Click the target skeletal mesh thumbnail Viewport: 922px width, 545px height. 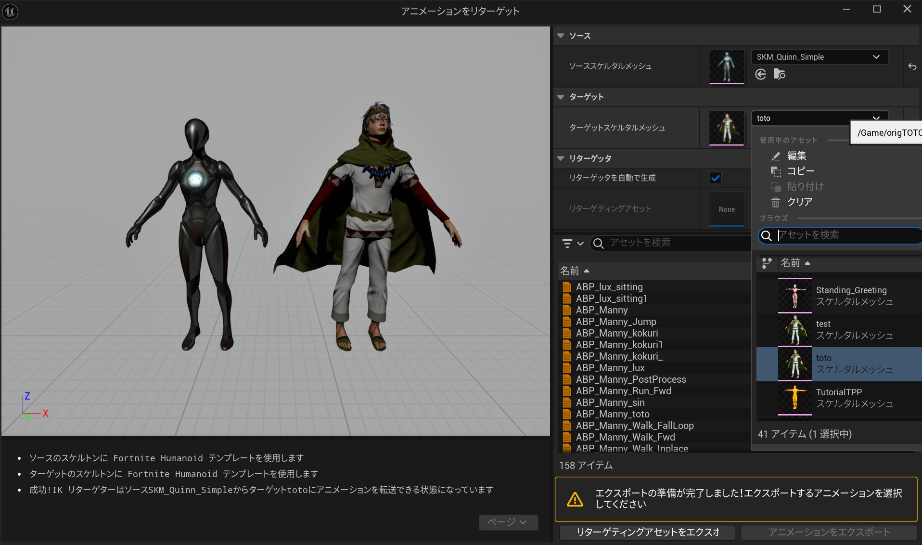point(727,128)
